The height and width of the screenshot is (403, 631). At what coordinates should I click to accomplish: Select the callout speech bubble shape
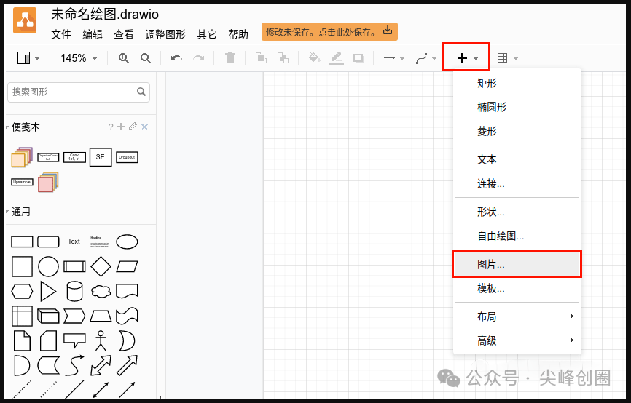tap(74, 340)
